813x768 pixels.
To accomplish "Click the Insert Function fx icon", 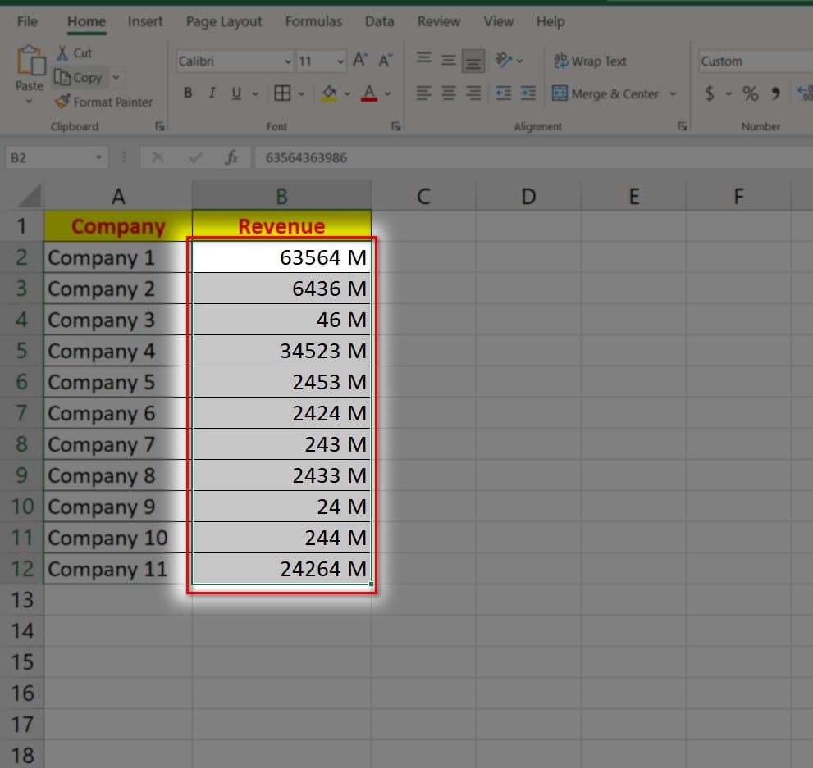I will (231, 157).
